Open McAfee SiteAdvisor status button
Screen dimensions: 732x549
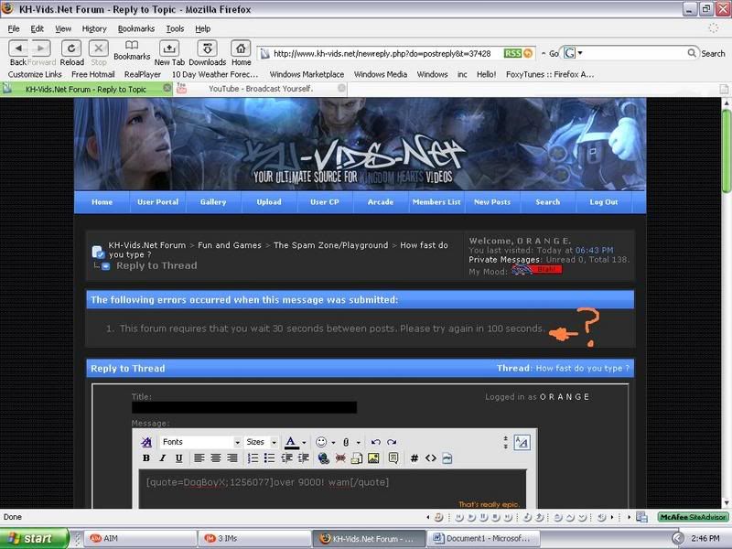(x=693, y=517)
